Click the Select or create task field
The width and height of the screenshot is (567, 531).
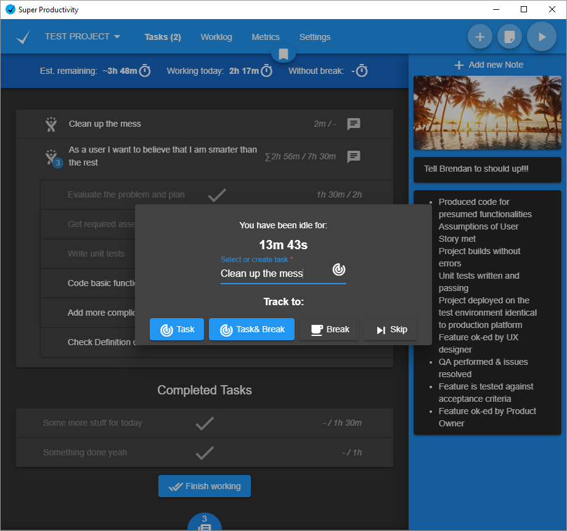pyautogui.click(x=274, y=273)
